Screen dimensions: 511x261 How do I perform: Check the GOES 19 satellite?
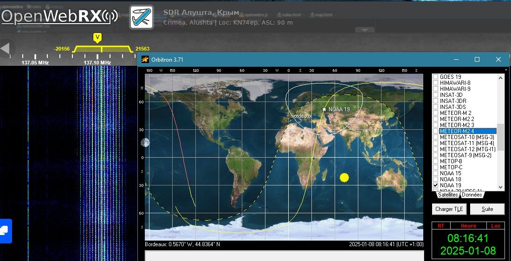(x=435, y=77)
